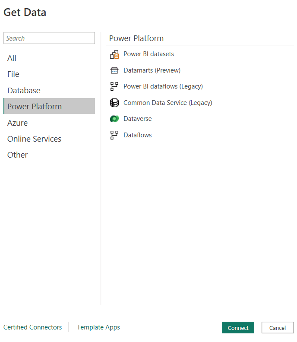Open the Certified Connectors link
The width and height of the screenshot is (297, 342).
pos(33,327)
